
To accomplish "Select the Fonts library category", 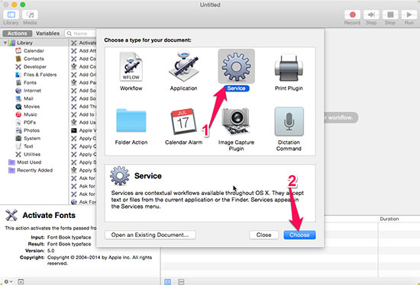I will click(x=30, y=82).
